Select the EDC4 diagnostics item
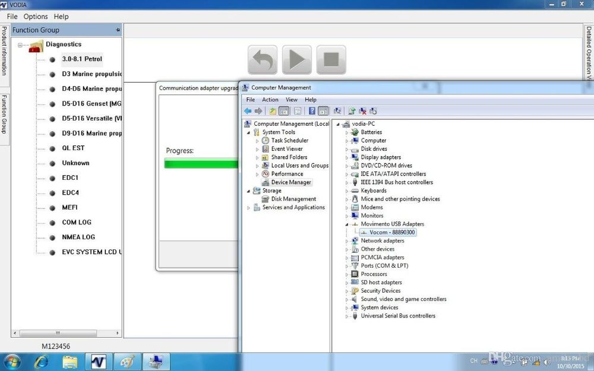This screenshot has width=594, height=371. pos(71,192)
